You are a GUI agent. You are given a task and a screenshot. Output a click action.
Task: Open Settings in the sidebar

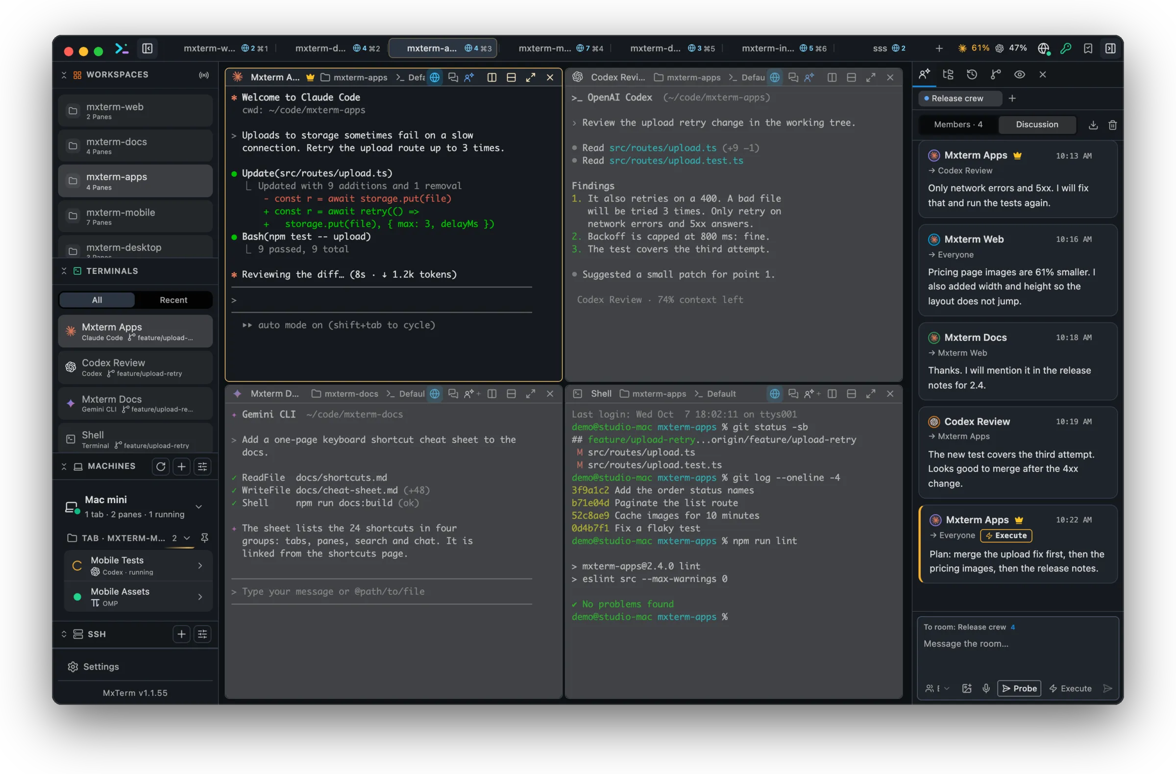tap(101, 666)
